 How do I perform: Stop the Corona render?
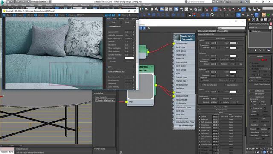(x=122, y=15)
